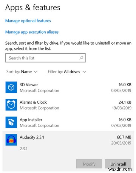
Task: Open the Filter by All drives dropdown
Action: tap(67, 72)
